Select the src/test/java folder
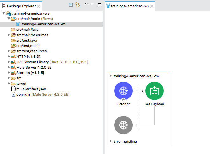 point(27,40)
